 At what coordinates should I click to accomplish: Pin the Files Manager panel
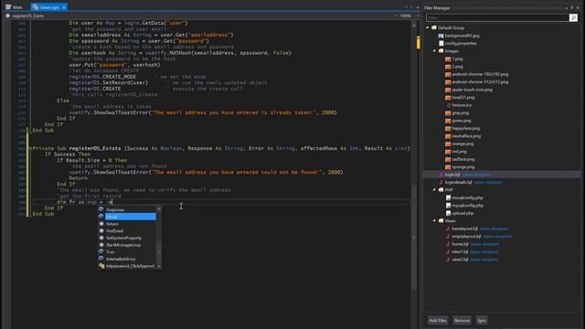coord(572,7)
